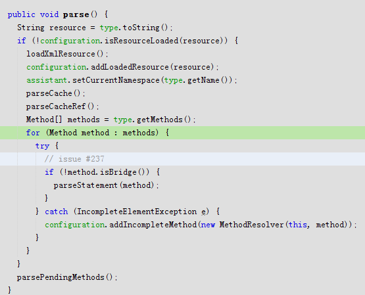Click the method name 'parse'

[76, 14]
